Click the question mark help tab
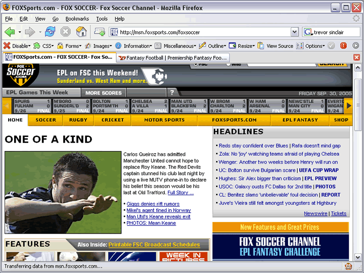Image resolution: width=364 pixels, height=273 pixels. tap(172, 93)
